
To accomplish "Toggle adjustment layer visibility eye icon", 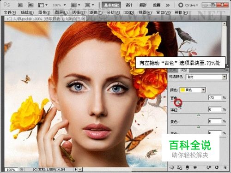I will (195, 167).
